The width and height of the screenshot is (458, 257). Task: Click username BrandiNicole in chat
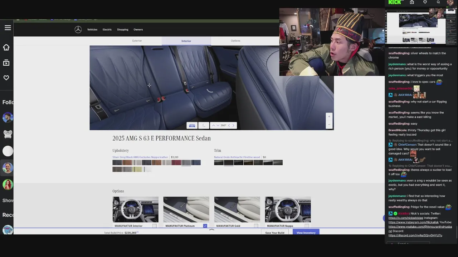coord(398,130)
